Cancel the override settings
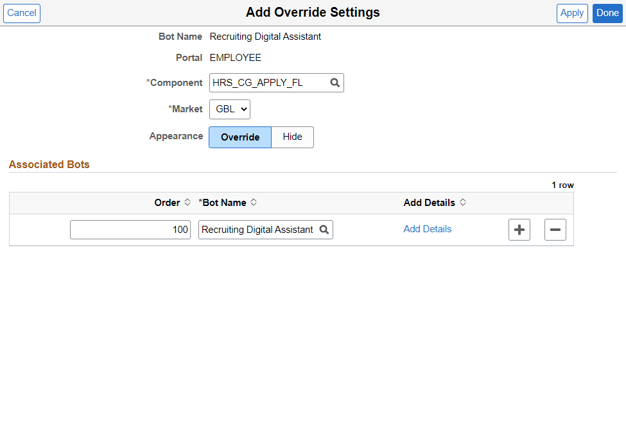626x426 pixels. [21, 13]
